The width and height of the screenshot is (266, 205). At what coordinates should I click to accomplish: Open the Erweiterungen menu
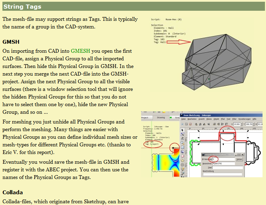click(x=245, y=119)
